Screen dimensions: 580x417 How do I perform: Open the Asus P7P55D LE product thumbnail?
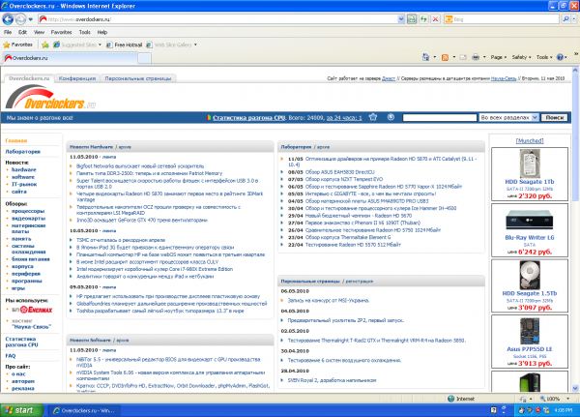[530, 331]
